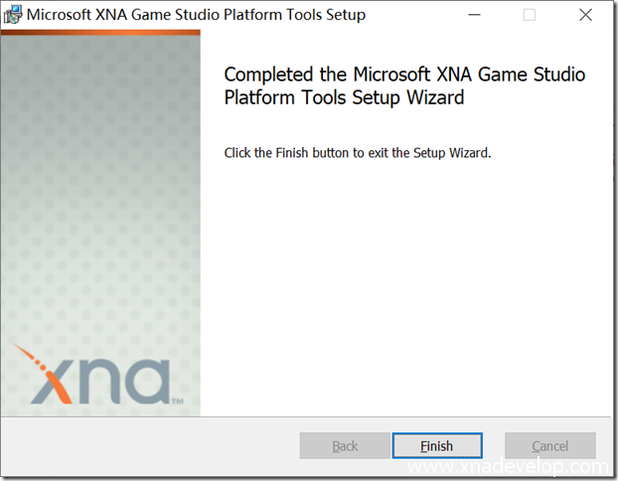Click the "Click the Finish button" instruction text
The width and height of the screenshot is (618, 481).
(x=358, y=153)
